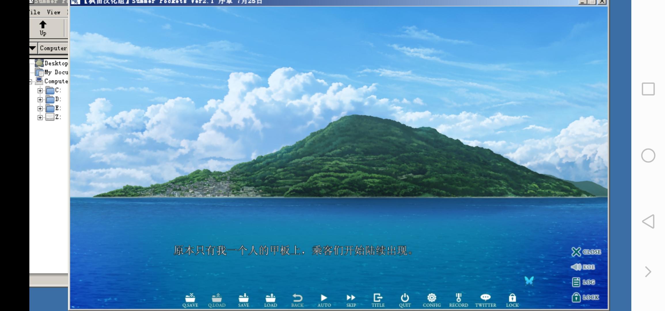
Task: Tap the right chevron on navigation bar
Action: coord(648,272)
